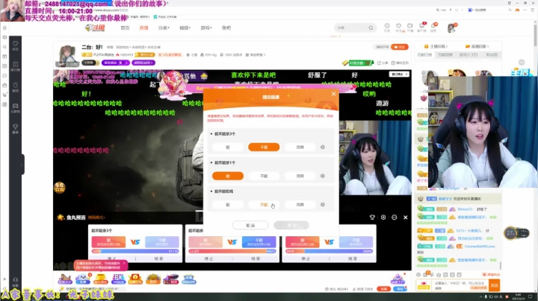Open the Douyu logo homepage link
The image size is (538, 301).
point(95,28)
